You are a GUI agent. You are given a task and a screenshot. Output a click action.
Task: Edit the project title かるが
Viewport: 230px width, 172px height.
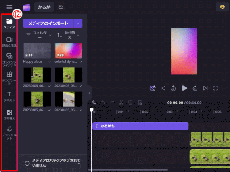pos(44,7)
